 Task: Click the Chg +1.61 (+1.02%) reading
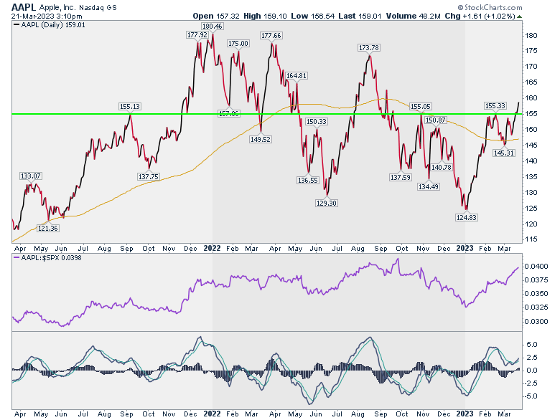480,16
